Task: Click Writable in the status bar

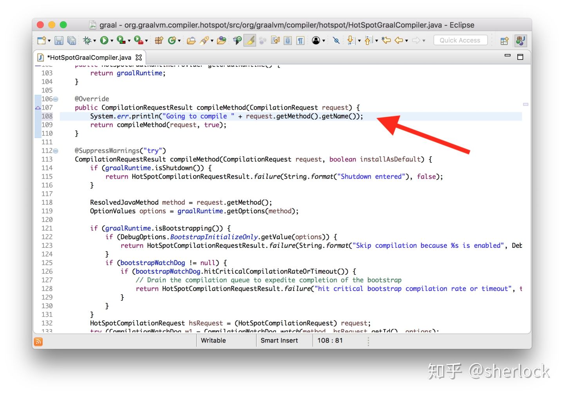Action: point(213,341)
